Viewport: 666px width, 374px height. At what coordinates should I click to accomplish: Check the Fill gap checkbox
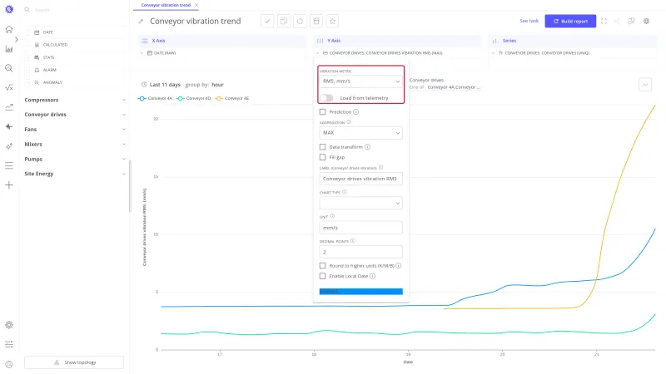[323, 157]
